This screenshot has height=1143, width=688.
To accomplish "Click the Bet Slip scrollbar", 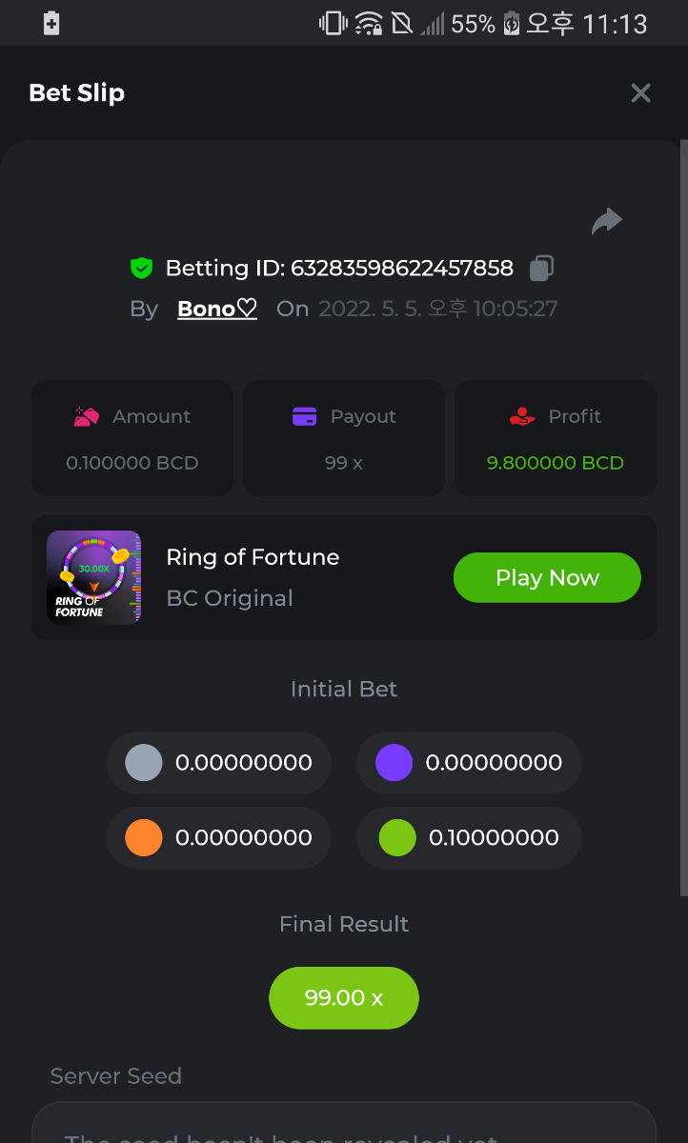I will 682,514.
